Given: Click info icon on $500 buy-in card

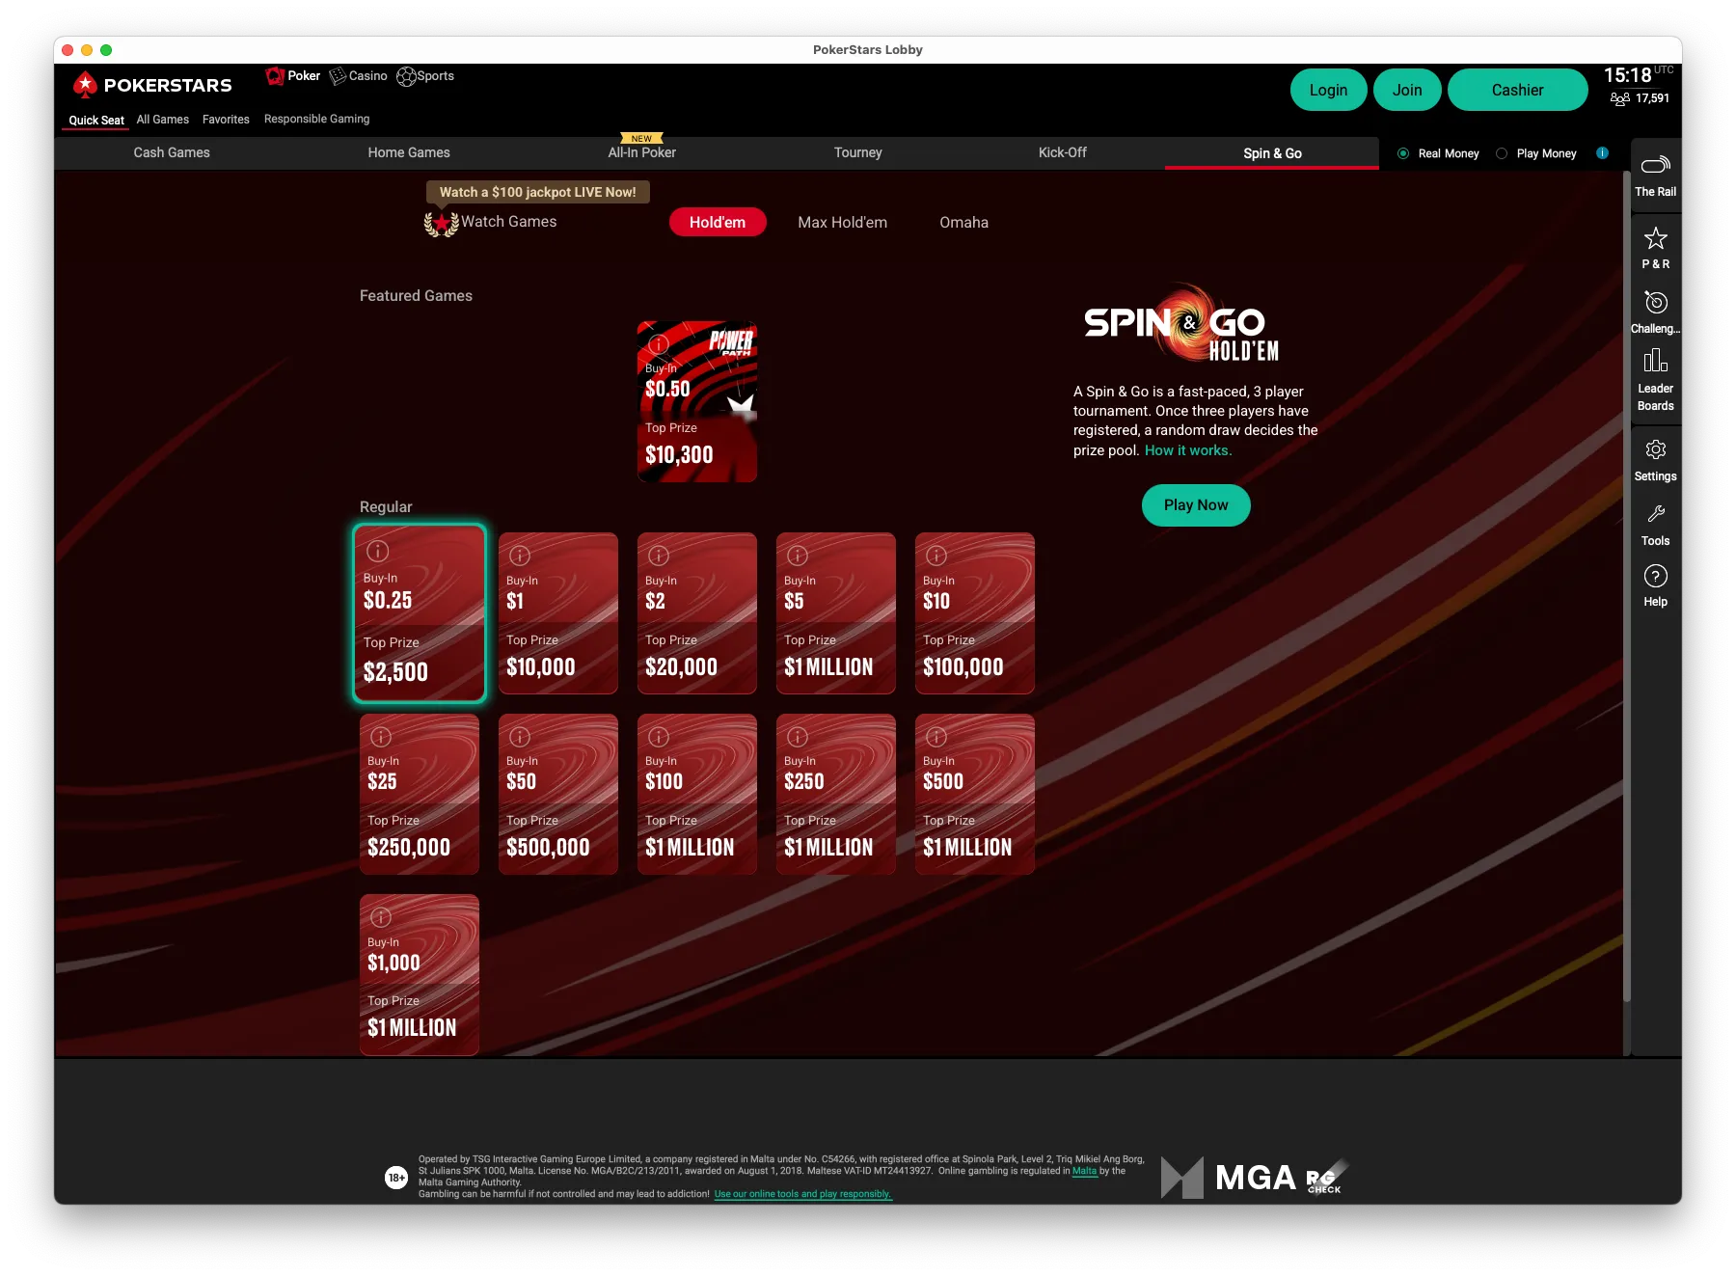Looking at the screenshot, I should 936,737.
